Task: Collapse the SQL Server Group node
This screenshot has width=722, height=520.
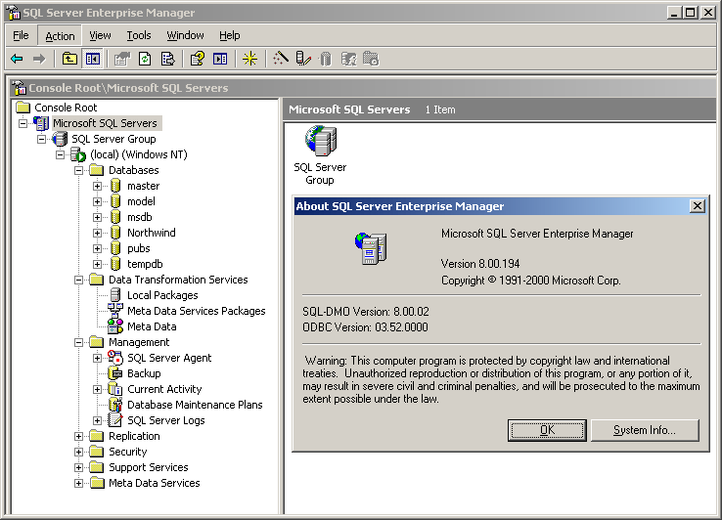Action: (41, 139)
